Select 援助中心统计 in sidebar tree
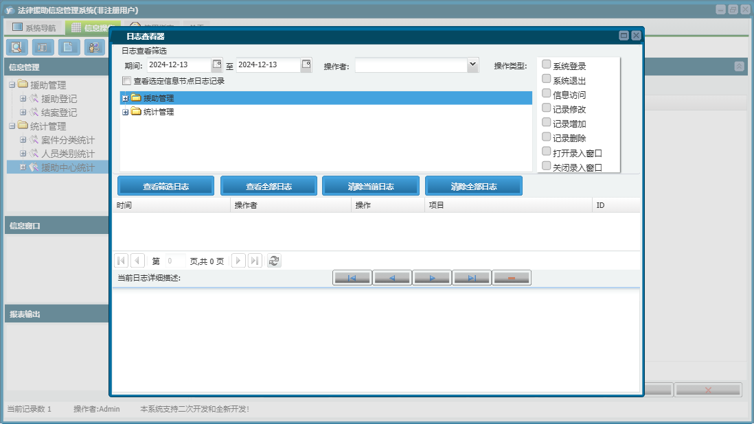754x424 pixels. 68,167
